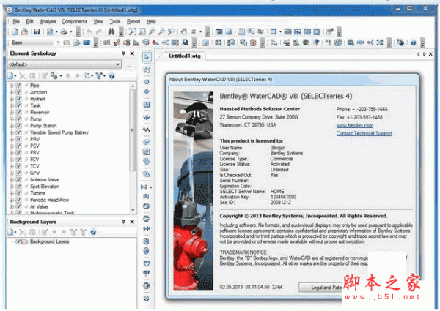Pin the Background Layers panel
Image resolution: width=440 pixels, height=311 pixels.
pos(123,222)
